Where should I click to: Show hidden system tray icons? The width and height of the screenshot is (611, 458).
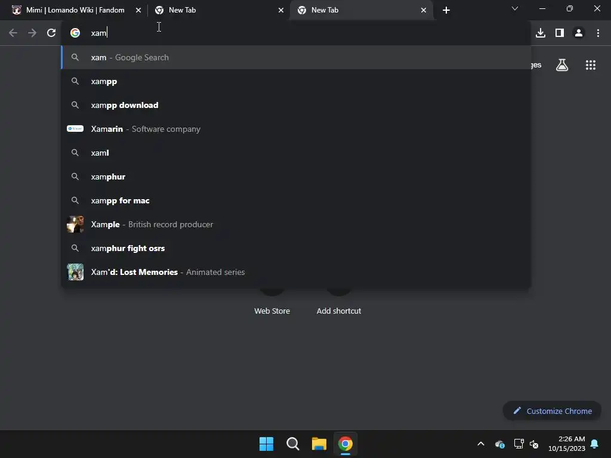(x=481, y=444)
